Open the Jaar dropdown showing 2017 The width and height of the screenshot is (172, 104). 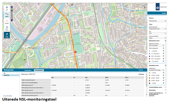click(x=157, y=34)
